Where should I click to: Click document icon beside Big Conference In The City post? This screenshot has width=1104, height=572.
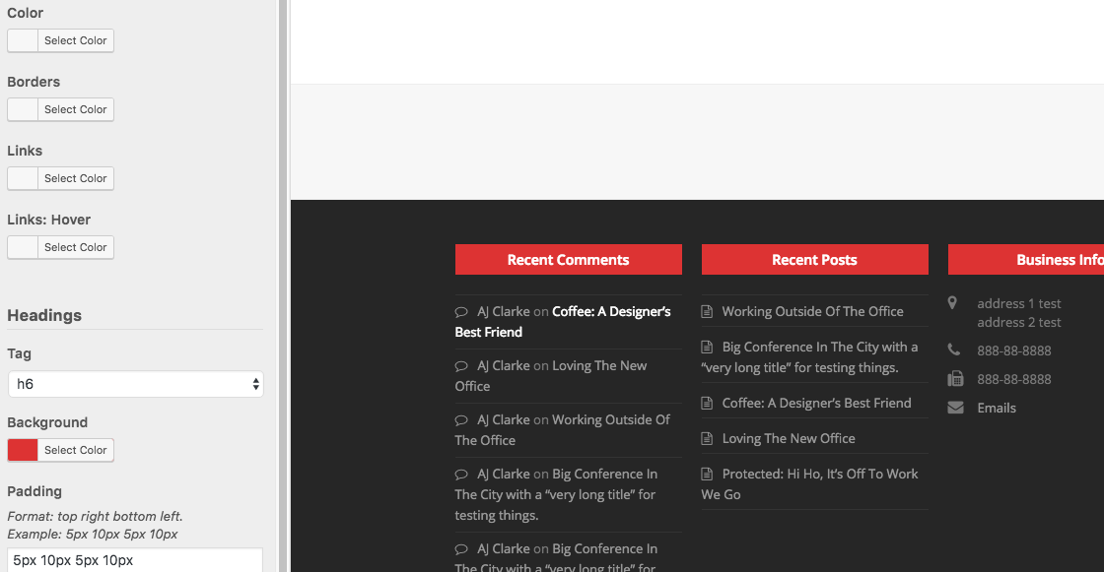(707, 347)
